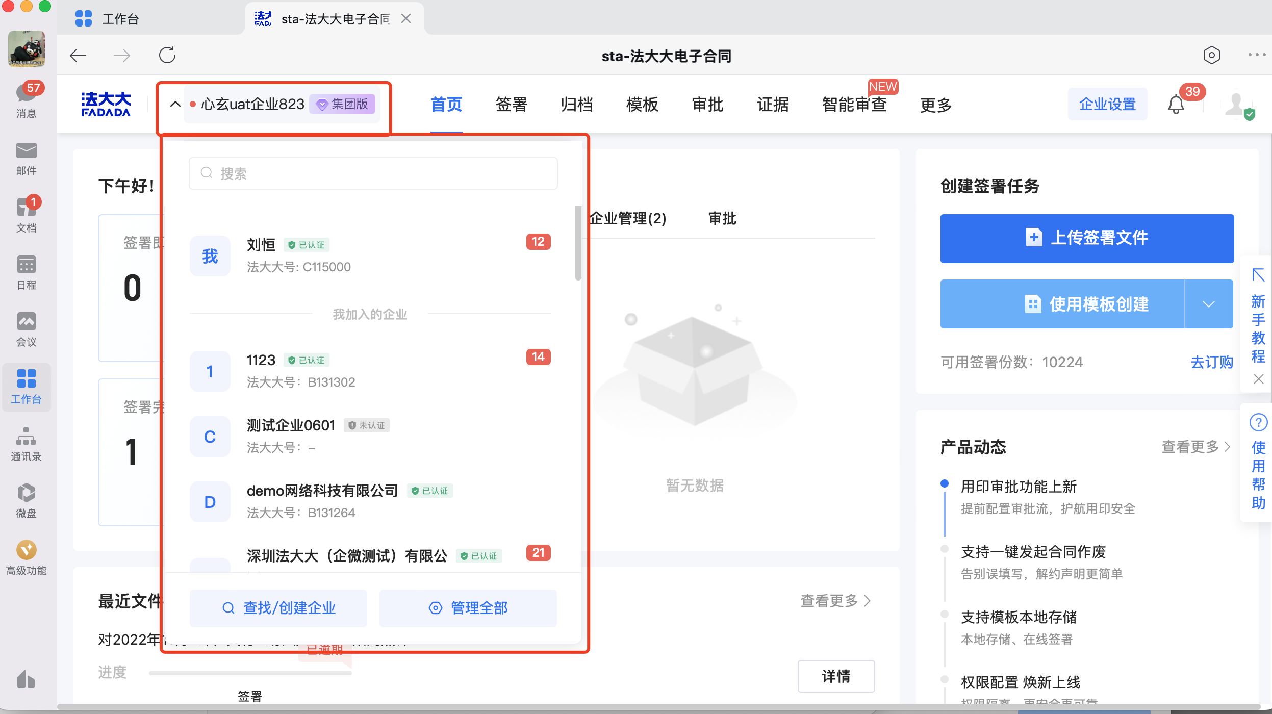
Task: Open 查看更多 in 最近文件 section
Action: [836, 601]
